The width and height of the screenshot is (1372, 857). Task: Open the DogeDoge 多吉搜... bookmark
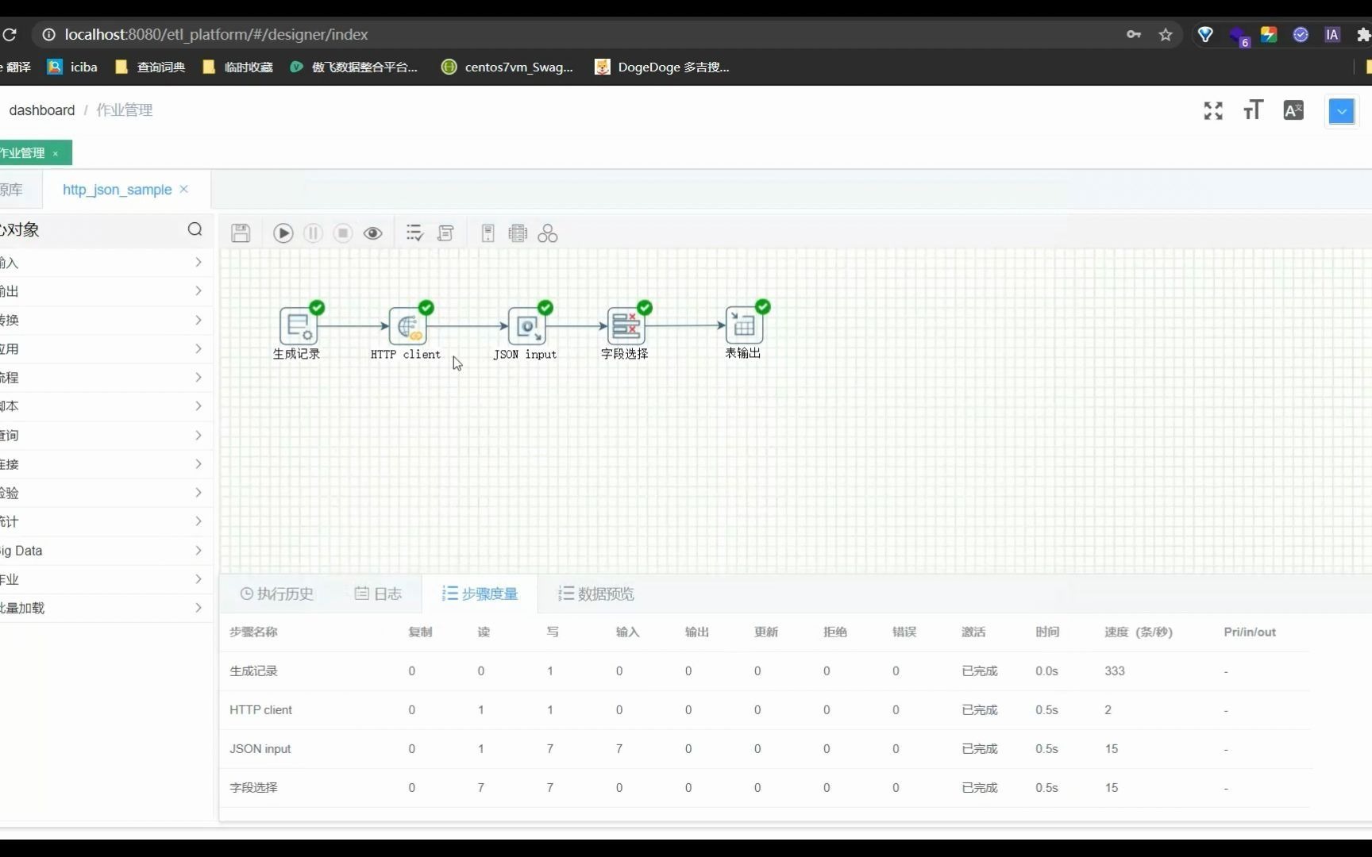coord(662,67)
